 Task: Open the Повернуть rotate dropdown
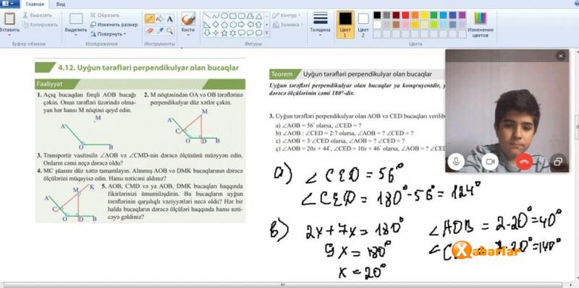[108, 34]
